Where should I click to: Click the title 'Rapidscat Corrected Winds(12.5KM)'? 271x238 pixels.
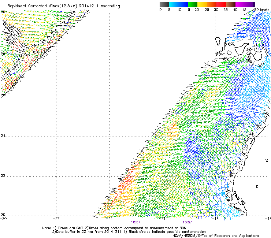click(x=42, y=6)
